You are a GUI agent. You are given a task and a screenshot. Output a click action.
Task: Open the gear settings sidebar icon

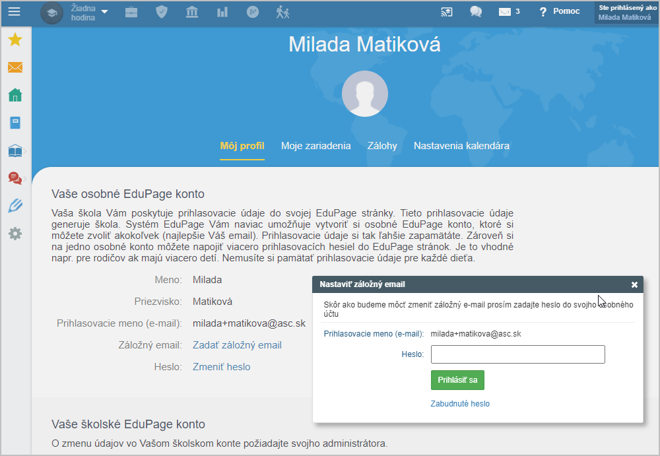pos(15,234)
